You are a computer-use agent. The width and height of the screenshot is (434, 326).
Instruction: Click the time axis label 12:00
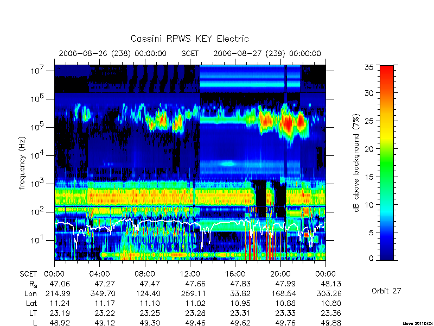190,274
